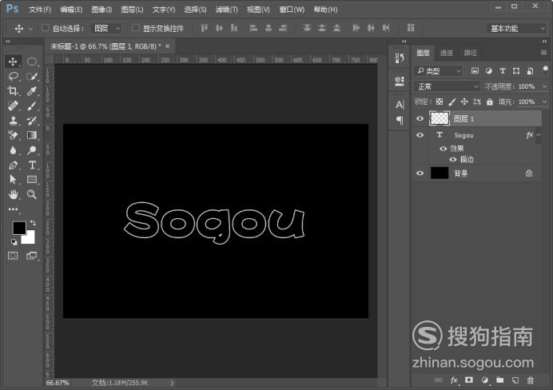Viewport: 553px width, 390px height.
Task: Toggle Quick Mask mode
Action: point(13,256)
